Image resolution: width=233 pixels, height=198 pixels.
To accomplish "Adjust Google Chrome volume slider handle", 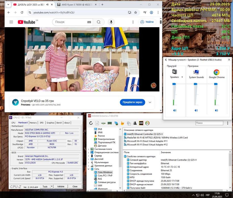I will (x=216, y=84).
